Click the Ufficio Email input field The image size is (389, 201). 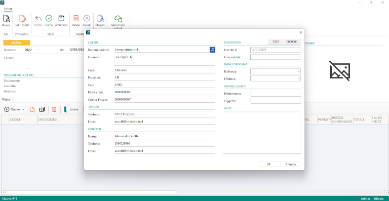pos(165,122)
